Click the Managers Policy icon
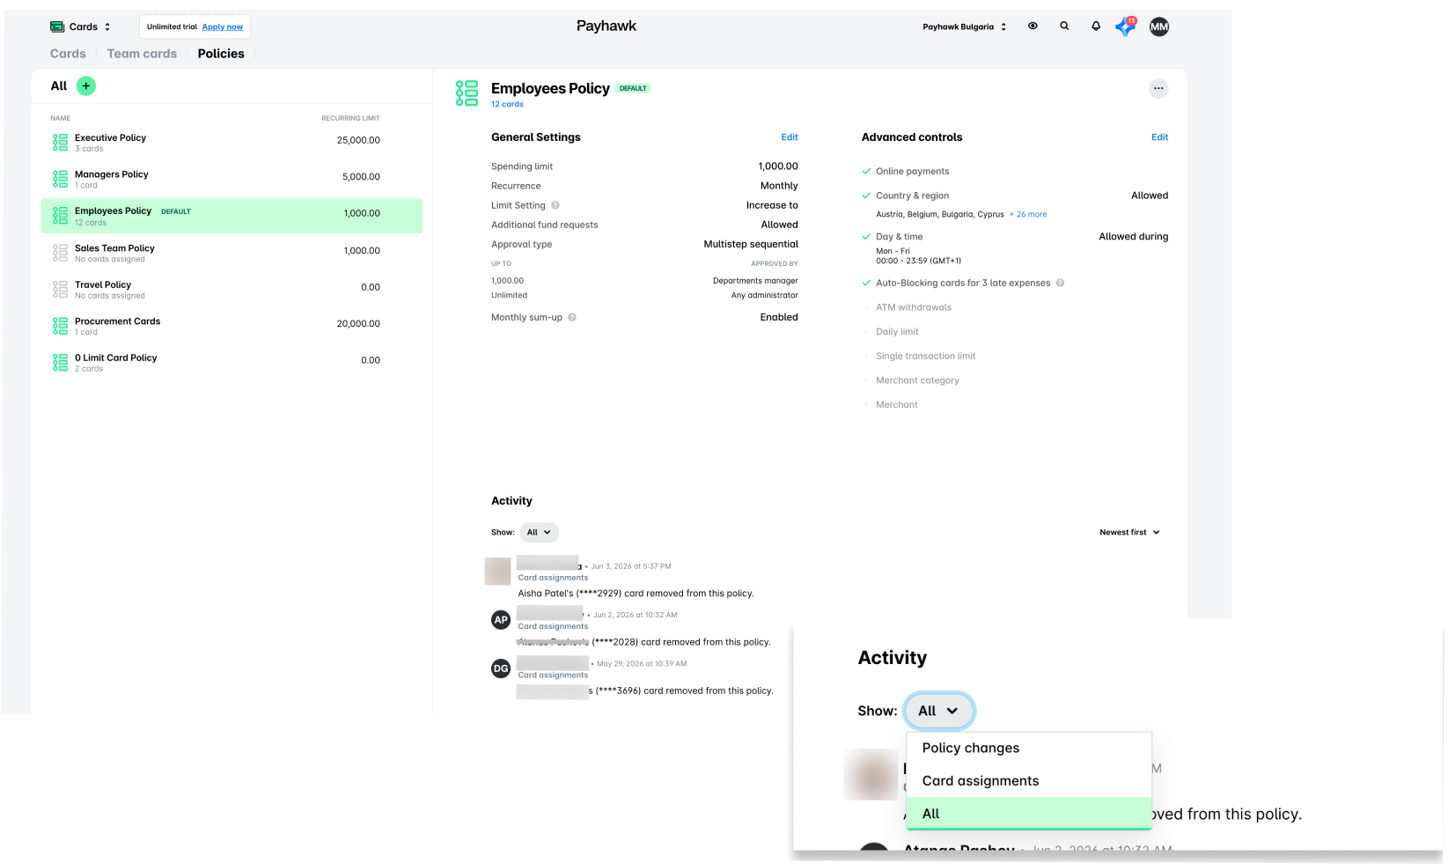 click(60, 179)
